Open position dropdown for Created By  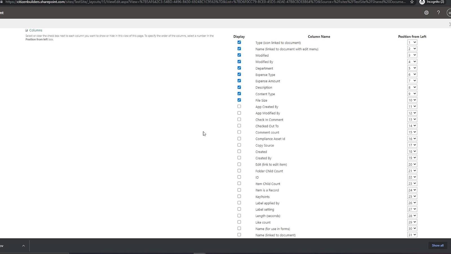[x=412, y=158]
